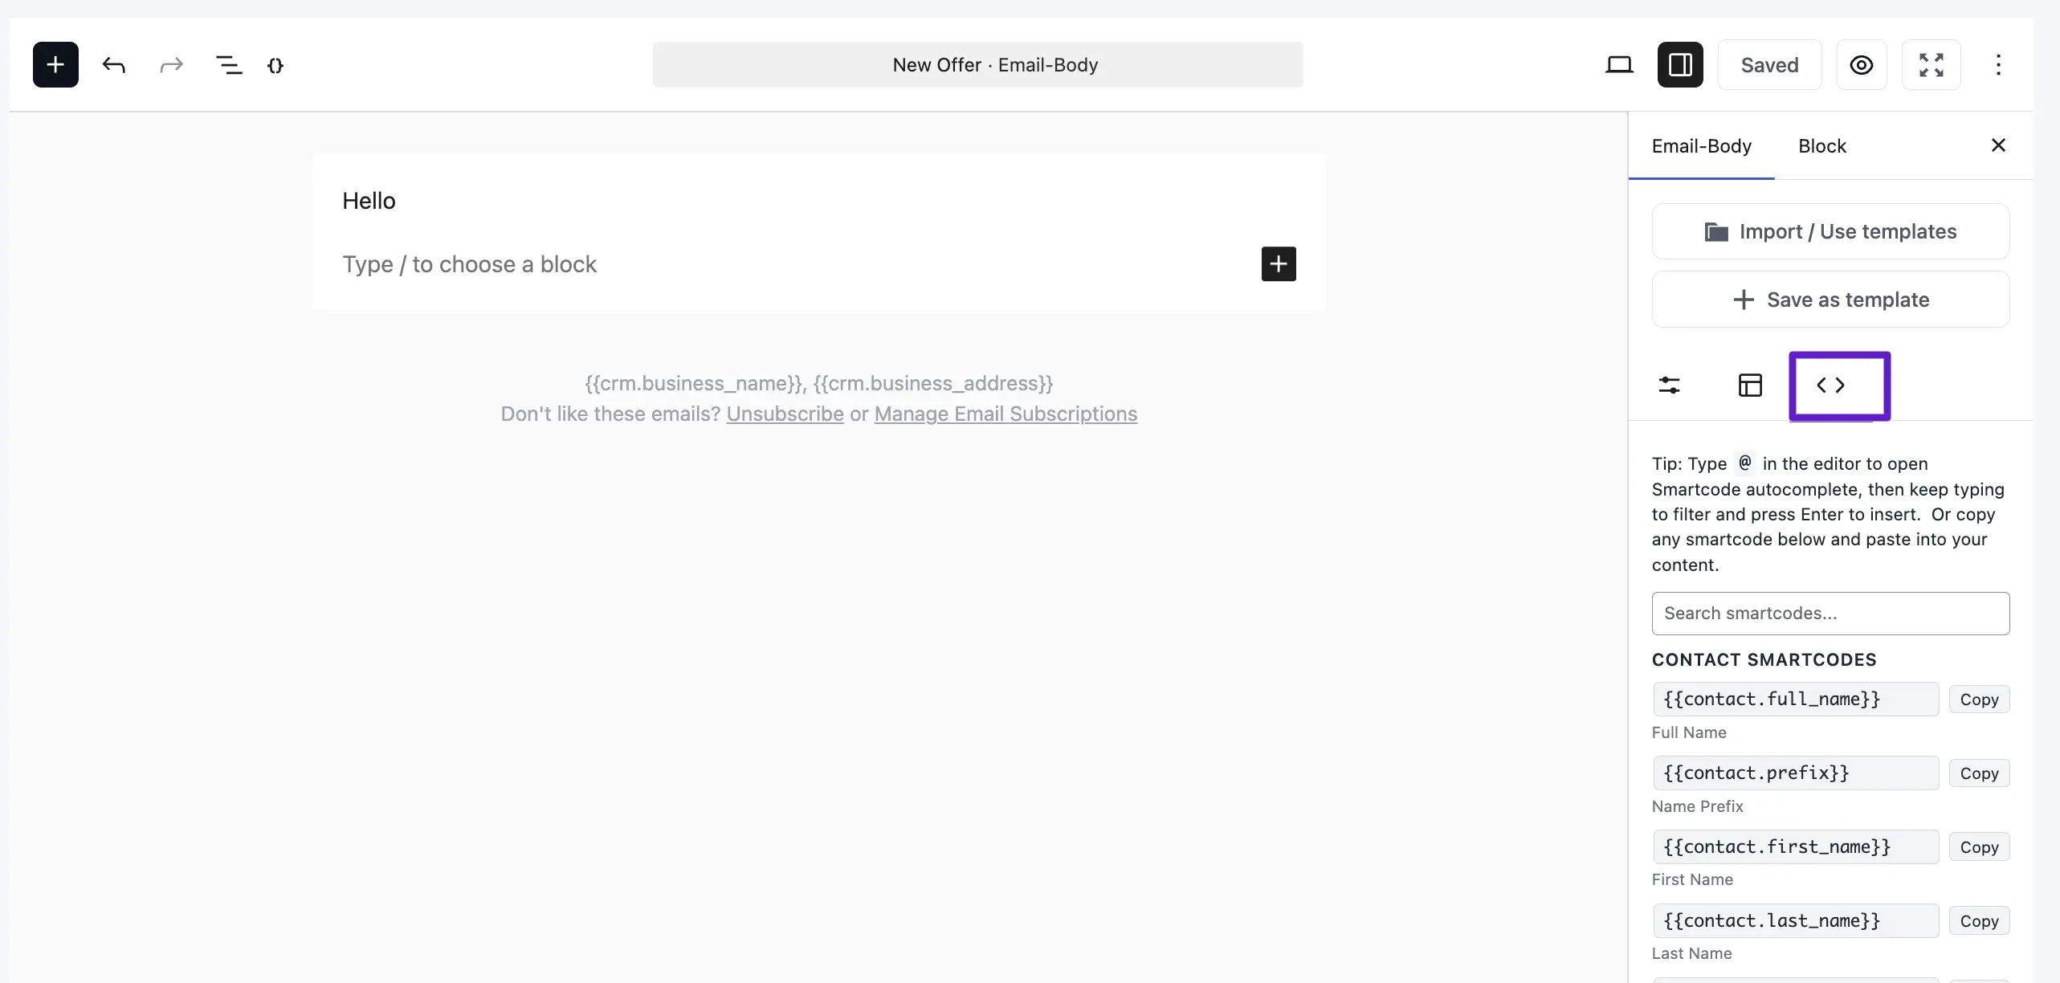Toggle the settings sidebar panel
Viewport: 2060px width, 983px height.
pyautogui.click(x=1680, y=64)
